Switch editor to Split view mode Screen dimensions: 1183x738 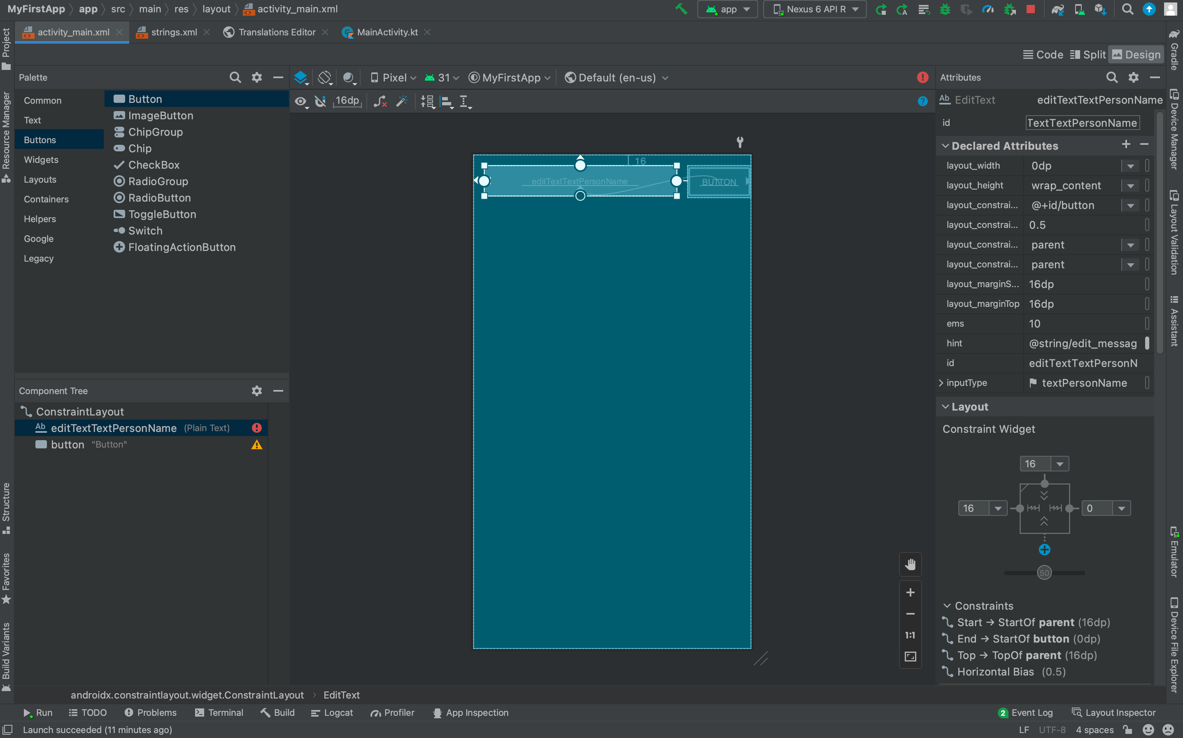point(1088,55)
